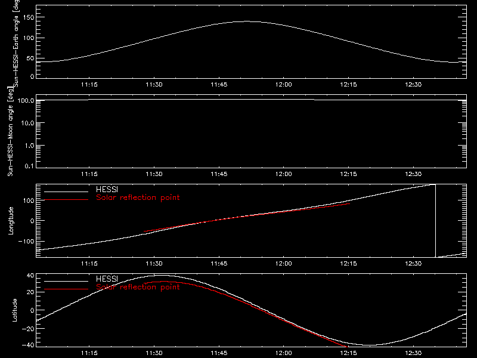Select the 12:30 label under Earth angle plot
The height and width of the screenshot is (358, 477).
pyautogui.click(x=413, y=85)
